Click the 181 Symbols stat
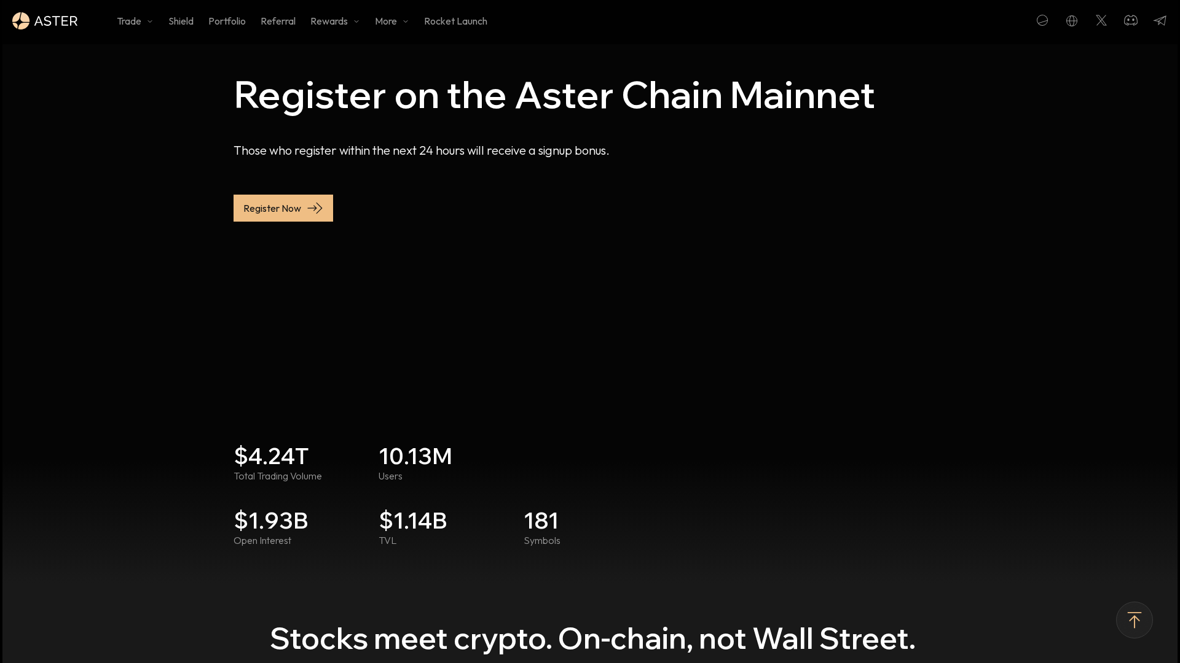The width and height of the screenshot is (1180, 663). tap(542, 527)
